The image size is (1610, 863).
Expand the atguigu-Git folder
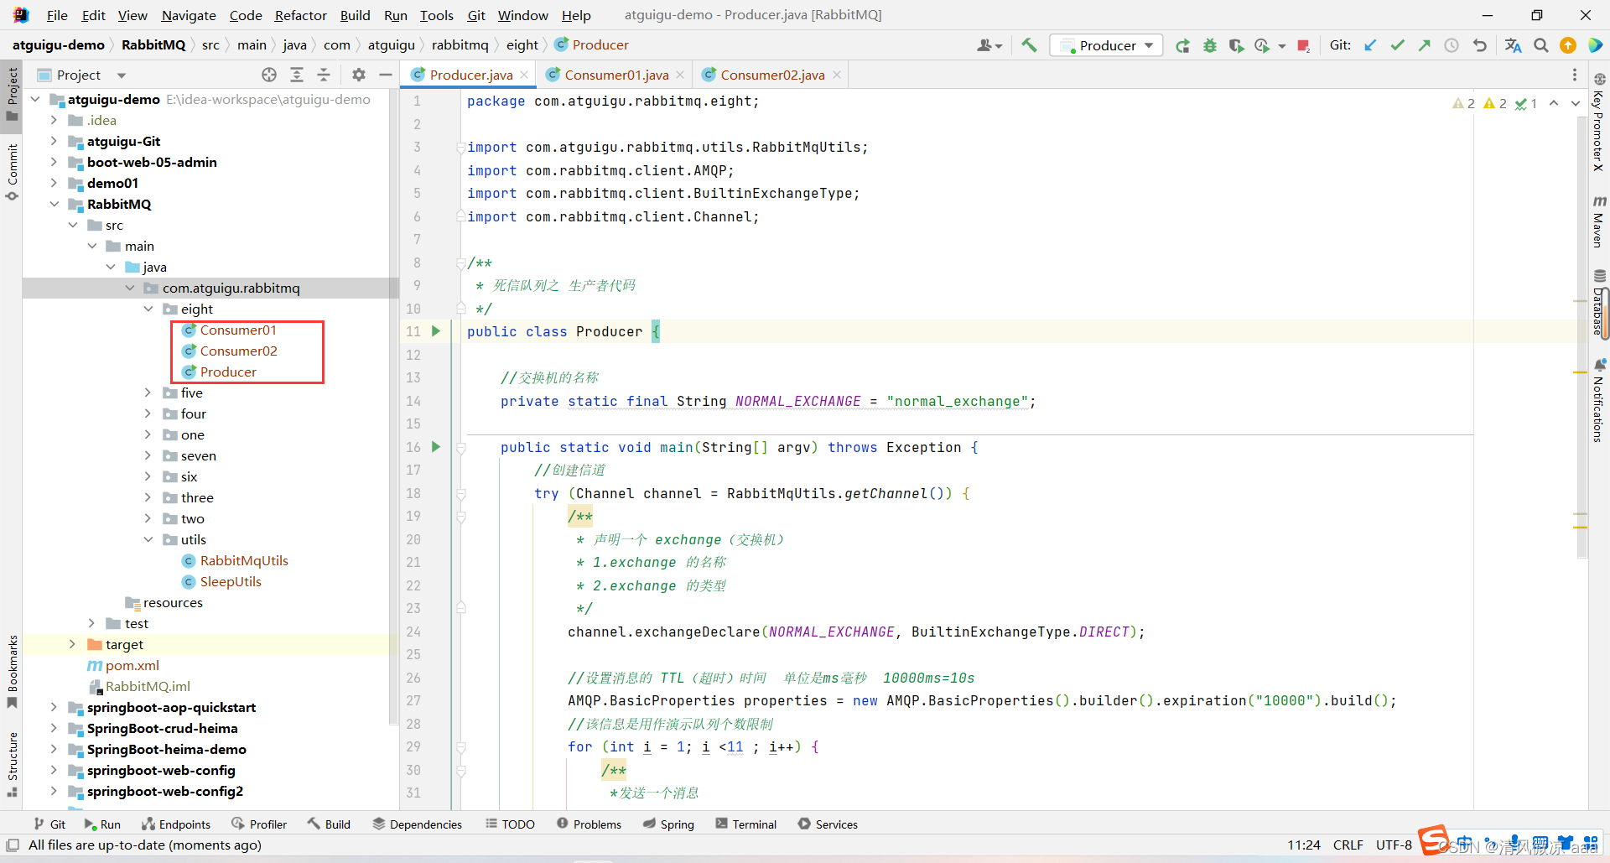point(54,141)
